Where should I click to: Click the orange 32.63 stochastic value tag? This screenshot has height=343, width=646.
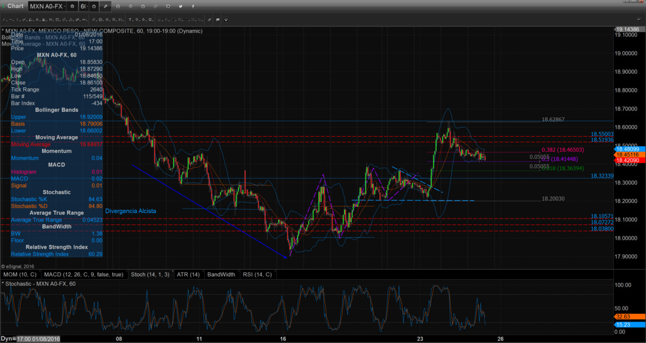click(x=629, y=317)
